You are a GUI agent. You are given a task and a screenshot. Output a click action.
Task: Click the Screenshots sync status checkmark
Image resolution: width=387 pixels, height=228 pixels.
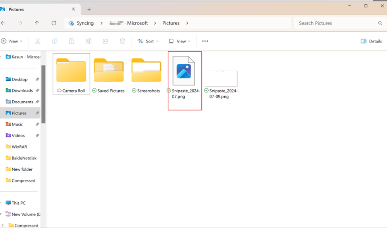(x=134, y=91)
